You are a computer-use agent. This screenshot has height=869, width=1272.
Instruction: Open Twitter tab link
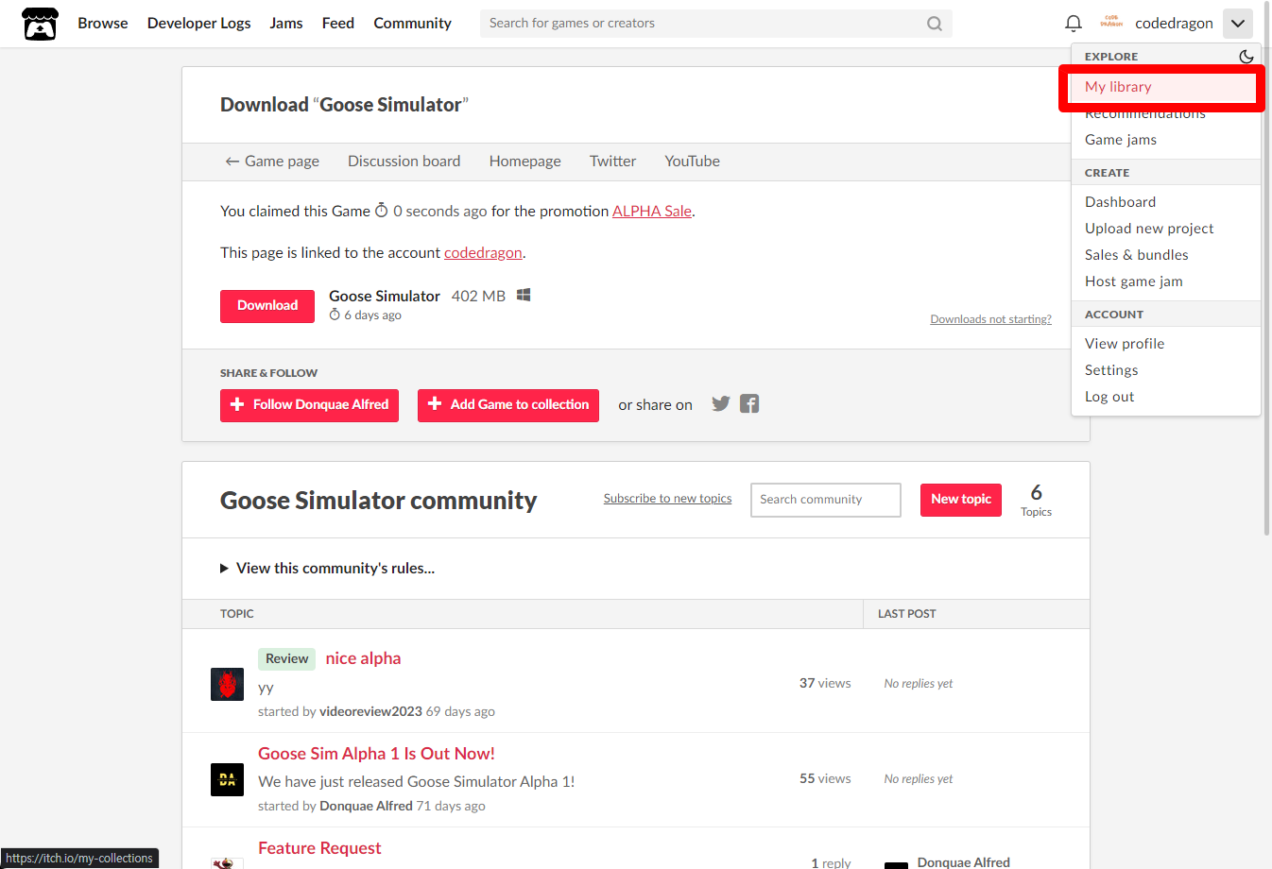(613, 162)
